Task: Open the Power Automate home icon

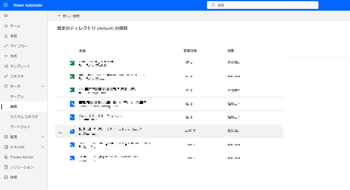Action: point(6,26)
